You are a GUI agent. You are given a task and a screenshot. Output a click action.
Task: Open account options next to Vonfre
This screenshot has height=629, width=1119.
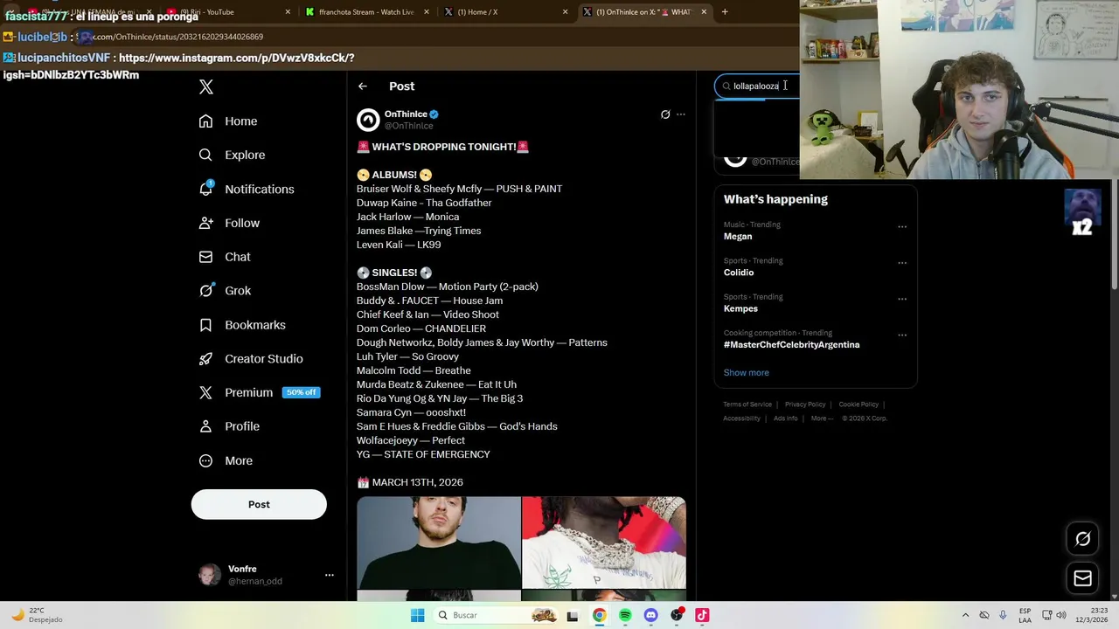329,575
